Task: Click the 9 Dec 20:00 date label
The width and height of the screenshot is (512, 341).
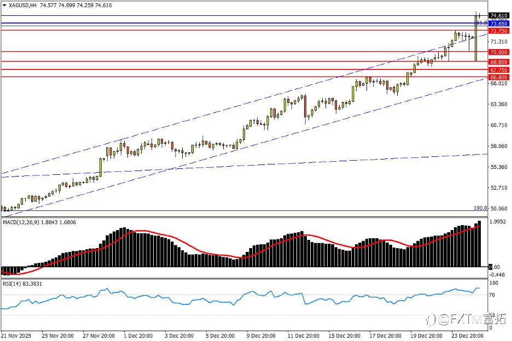Action: (x=261, y=336)
